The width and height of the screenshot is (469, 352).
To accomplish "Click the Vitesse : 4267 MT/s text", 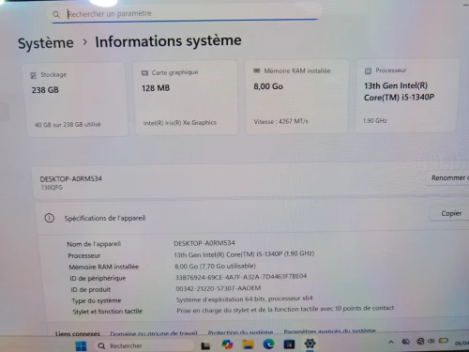I will 280,121.
